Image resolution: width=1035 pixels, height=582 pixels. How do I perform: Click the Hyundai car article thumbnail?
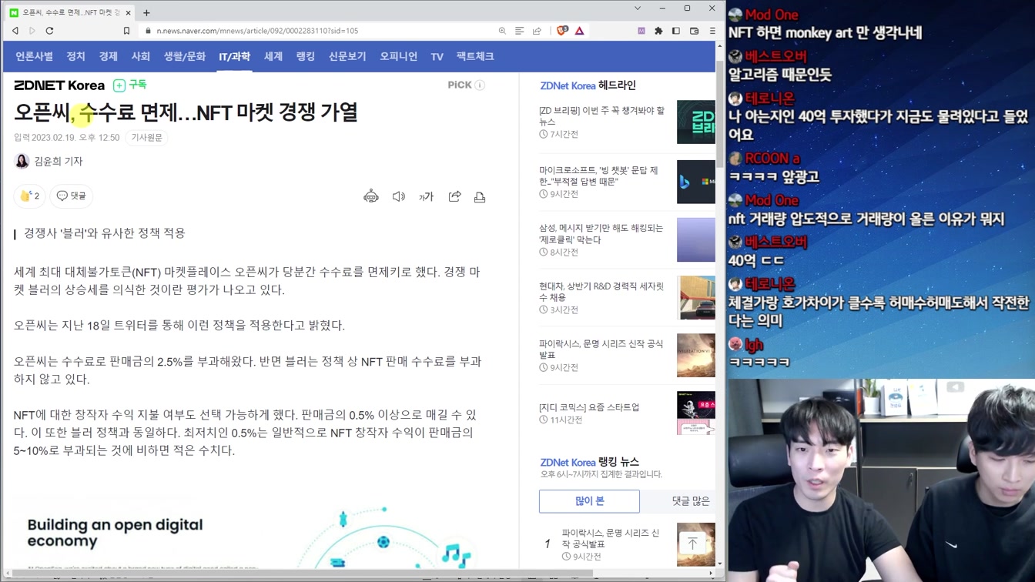695,297
